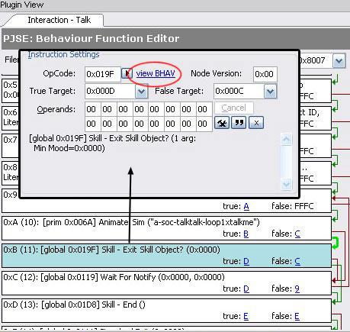Click the first operand byte in the bottom row
Image resolution: width=350 pixels, height=332 pixels.
click(93, 124)
